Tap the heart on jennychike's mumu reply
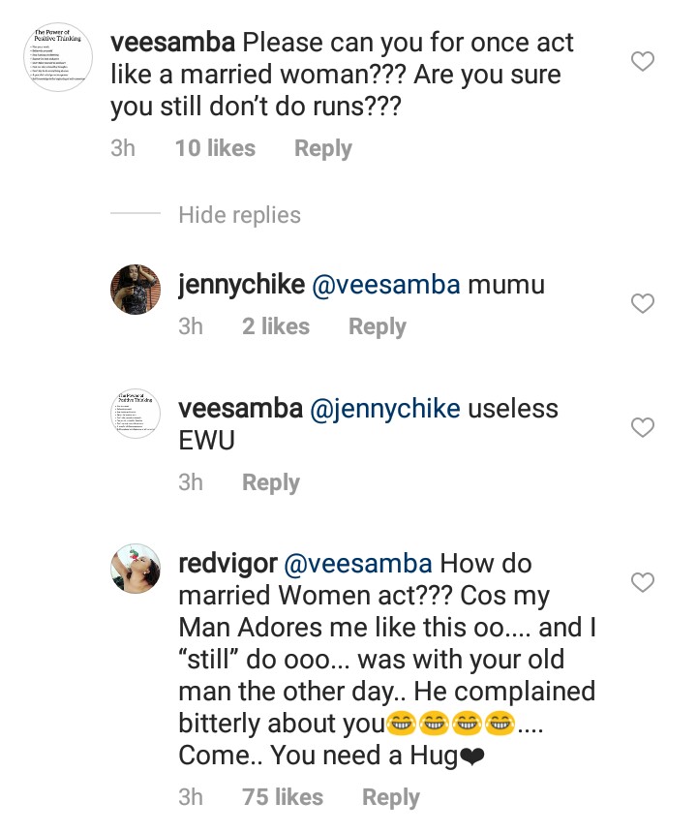 tap(643, 304)
